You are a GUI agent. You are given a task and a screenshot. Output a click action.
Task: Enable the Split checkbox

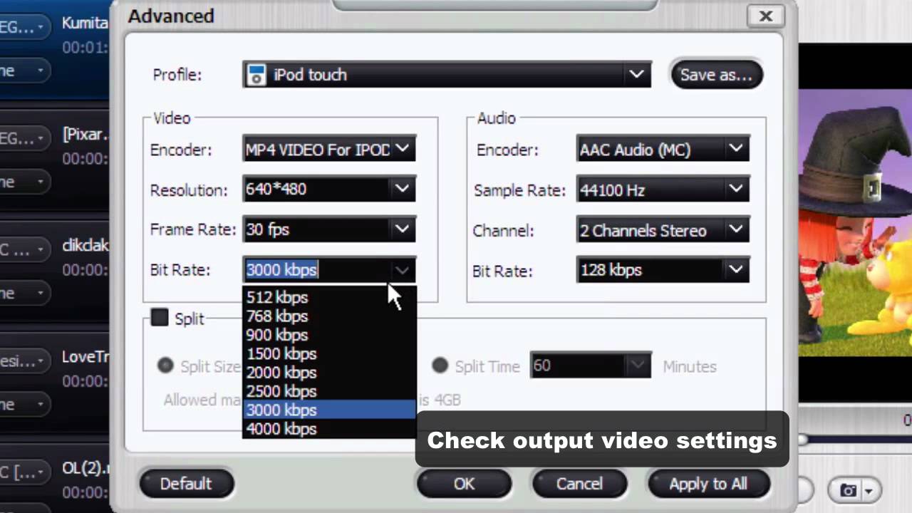pyautogui.click(x=160, y=318)
